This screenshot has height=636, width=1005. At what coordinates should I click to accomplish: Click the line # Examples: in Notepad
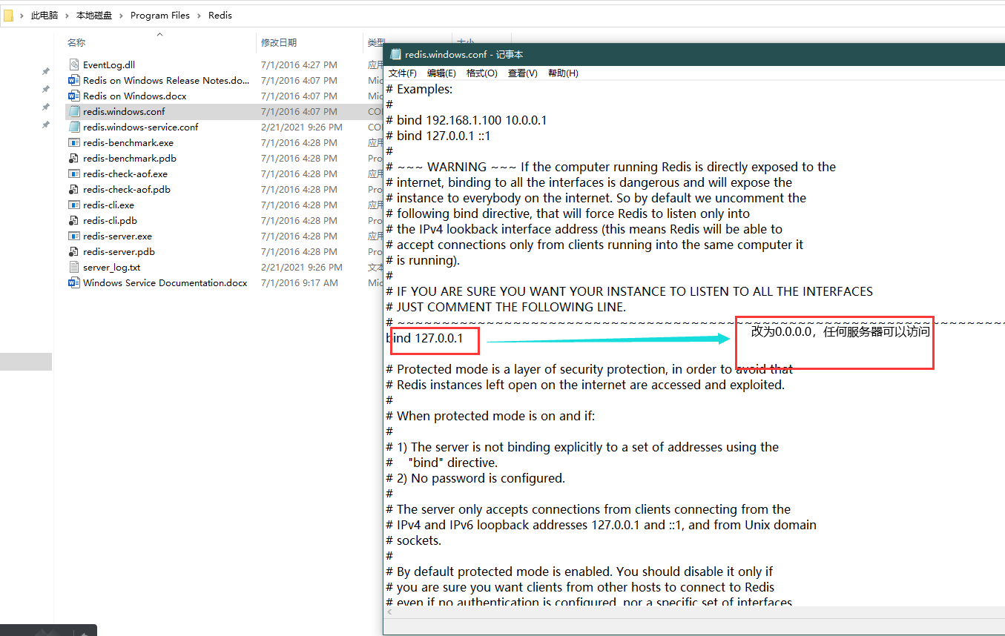pos(419,89)
